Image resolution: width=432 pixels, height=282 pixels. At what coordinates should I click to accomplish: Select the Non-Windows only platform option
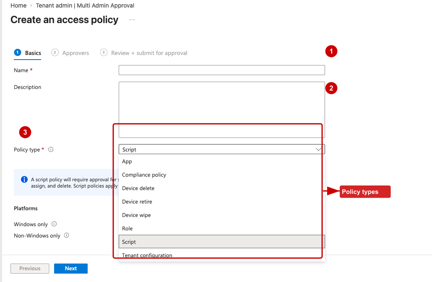[x=37, y=235]
